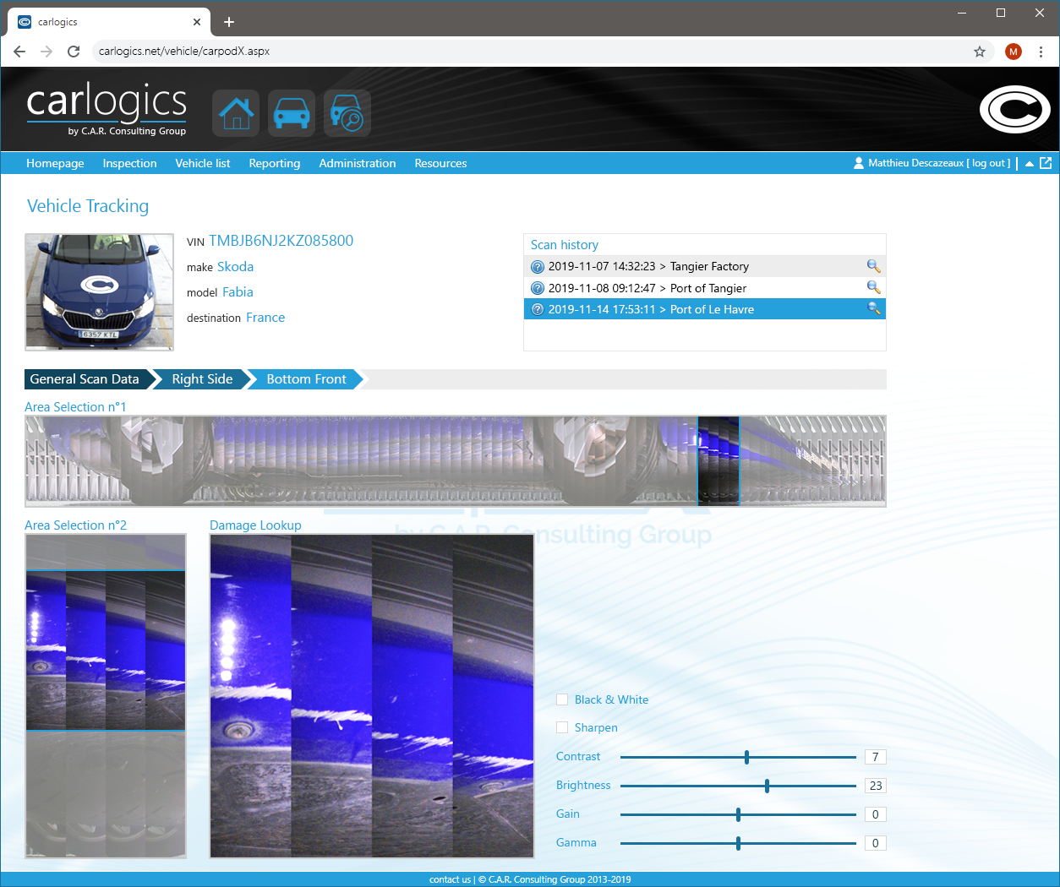The image size is (1060, 887).
Task: Open the external window icon in the blue bar
Action: 1046,163
